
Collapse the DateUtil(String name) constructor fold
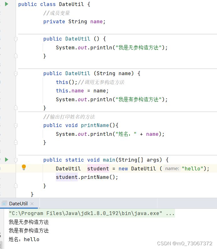(16, 74)
